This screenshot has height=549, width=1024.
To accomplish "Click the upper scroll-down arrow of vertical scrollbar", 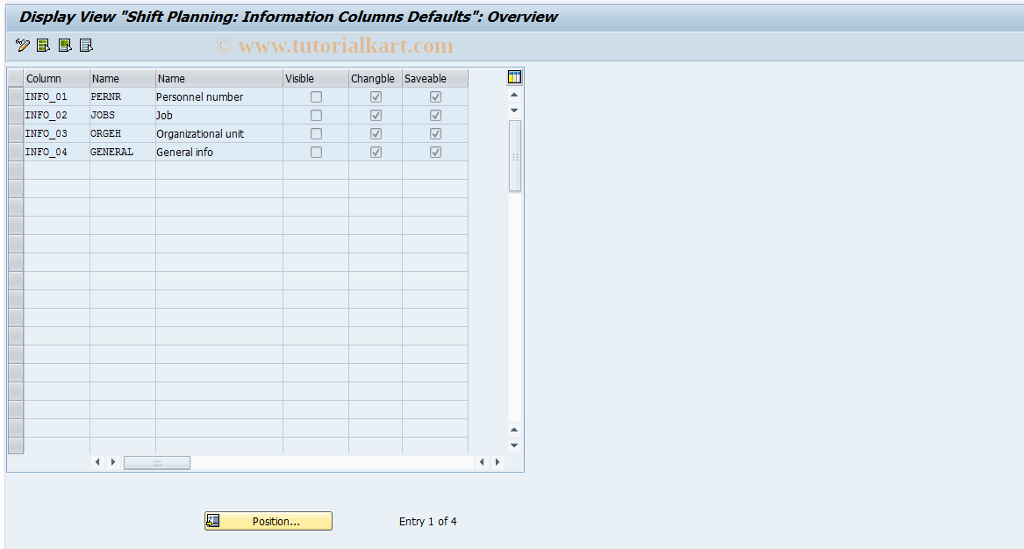I will [x=514, y=111].
